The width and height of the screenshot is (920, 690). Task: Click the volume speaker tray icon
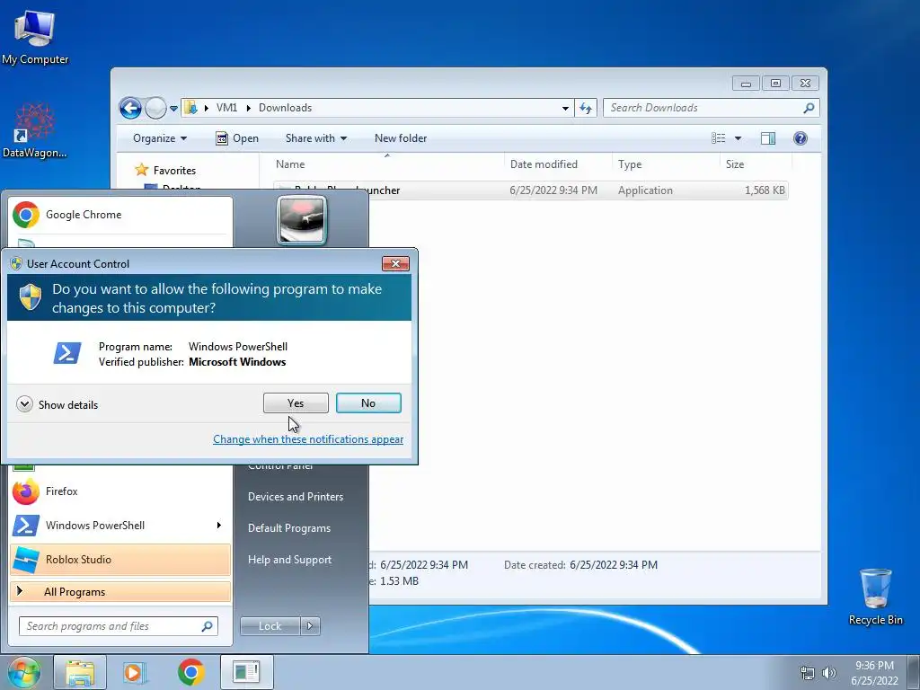(828, 673)
